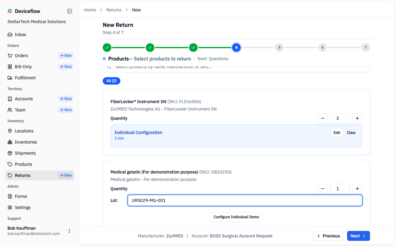The image size is (396, 247).
Task: Navigate to Returns breadcrumb
Action: coord(114,10)
